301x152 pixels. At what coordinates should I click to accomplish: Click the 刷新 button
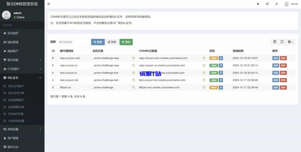click(x=112, y=42)
